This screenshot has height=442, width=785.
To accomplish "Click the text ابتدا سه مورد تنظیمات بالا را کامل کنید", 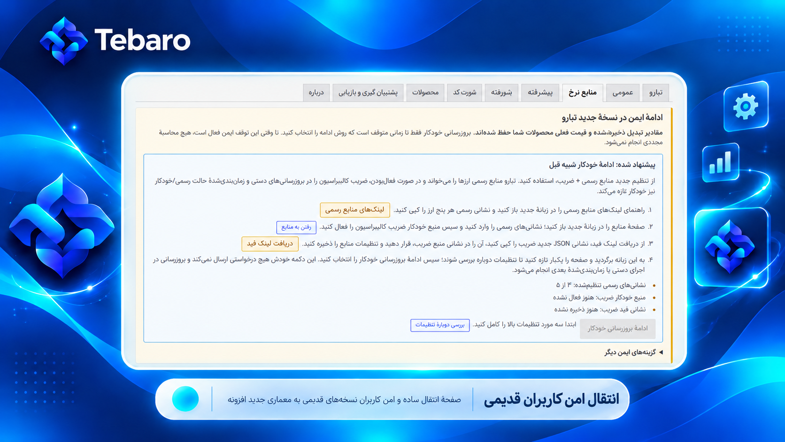I will [524, 325].
